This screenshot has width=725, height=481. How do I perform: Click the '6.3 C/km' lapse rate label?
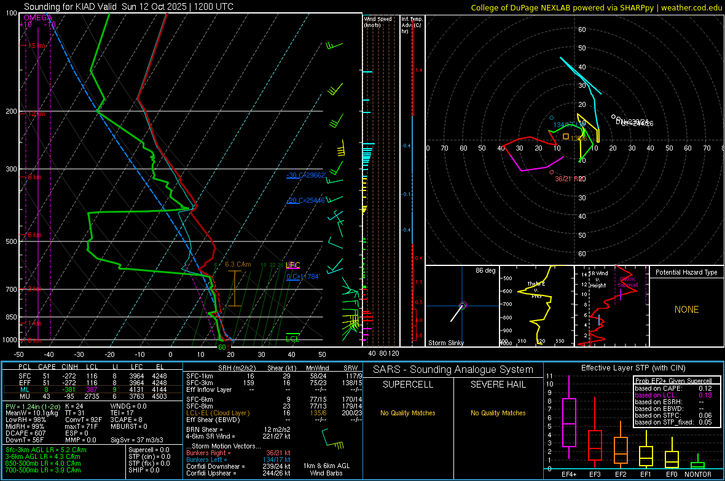click(x=238, y=265)
